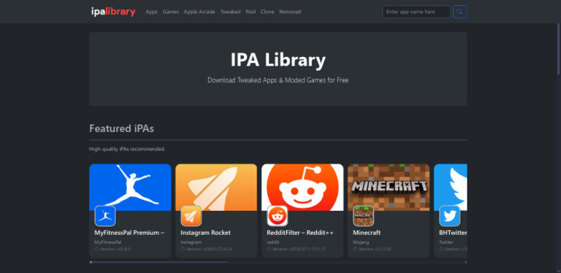Click the carousel scroll-left arrow
Screen dimensions: 561x273
pyautogui.click(x=91, y=262)
